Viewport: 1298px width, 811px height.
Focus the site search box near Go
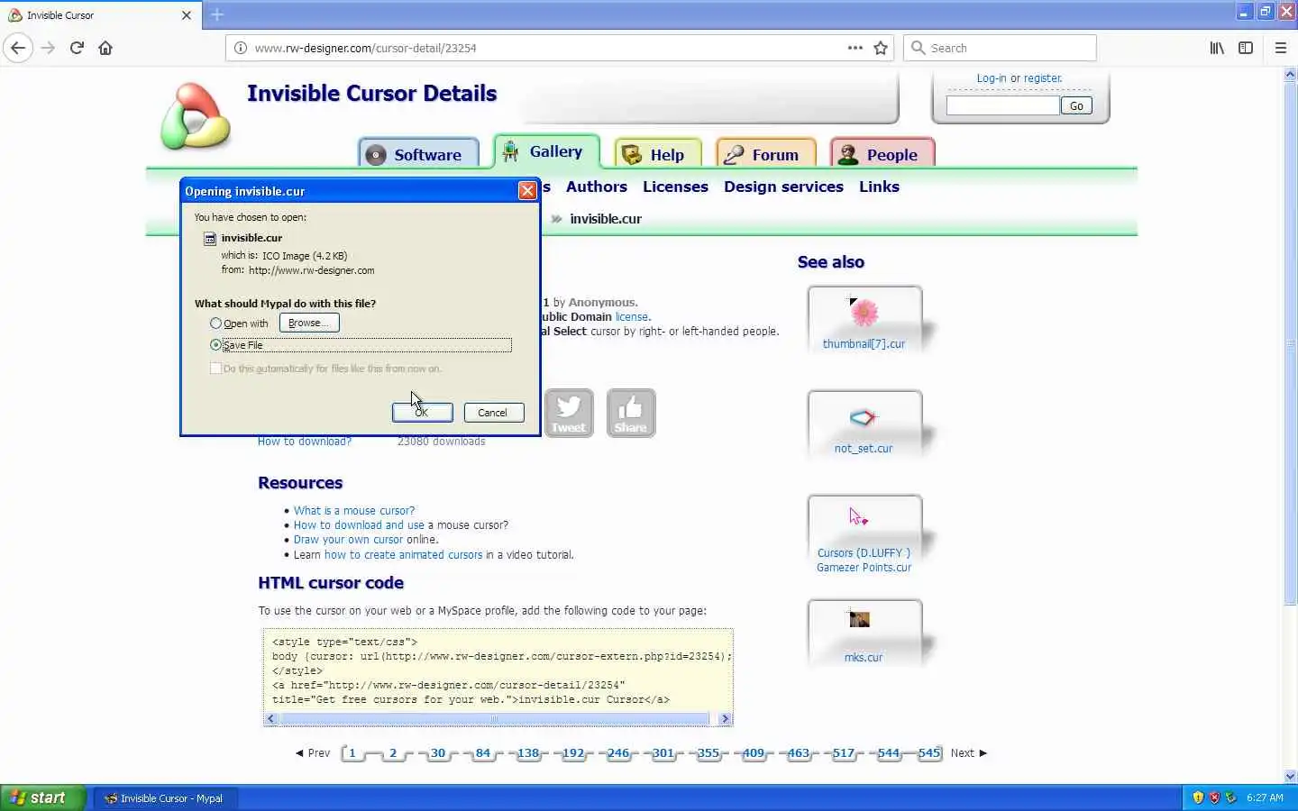(1002, 105)
